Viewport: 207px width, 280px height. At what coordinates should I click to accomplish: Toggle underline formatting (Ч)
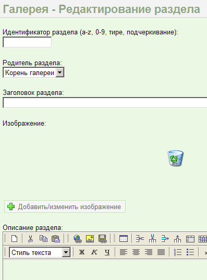pos(107,252)
